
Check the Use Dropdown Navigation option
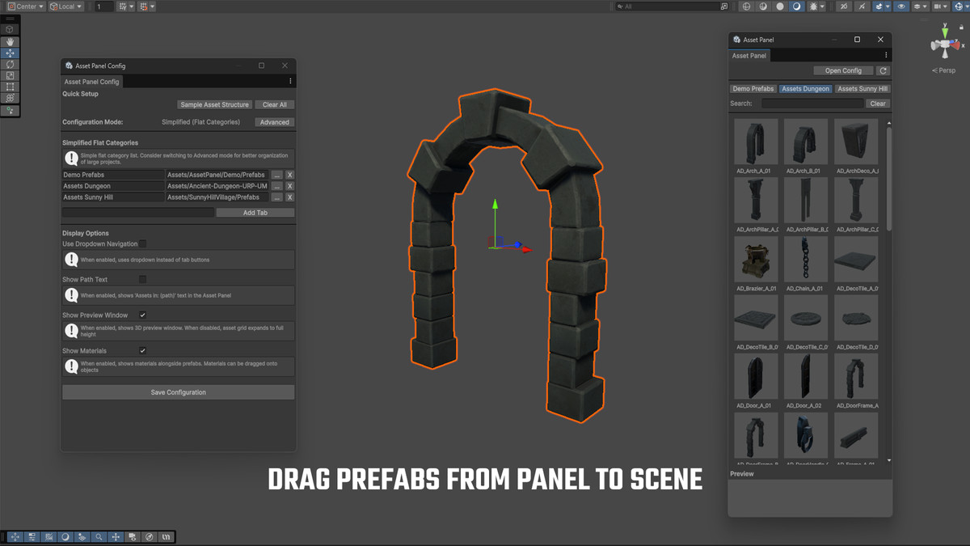[142, 243]
